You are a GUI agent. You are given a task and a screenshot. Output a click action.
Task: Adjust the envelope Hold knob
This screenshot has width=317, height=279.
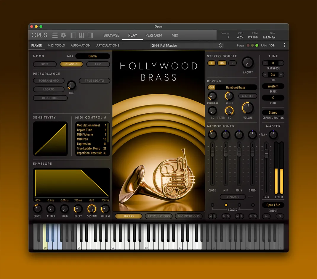tap(64, 209)
